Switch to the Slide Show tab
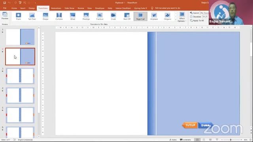The height and width of the screenshot is (142, 253). (70, 8)
